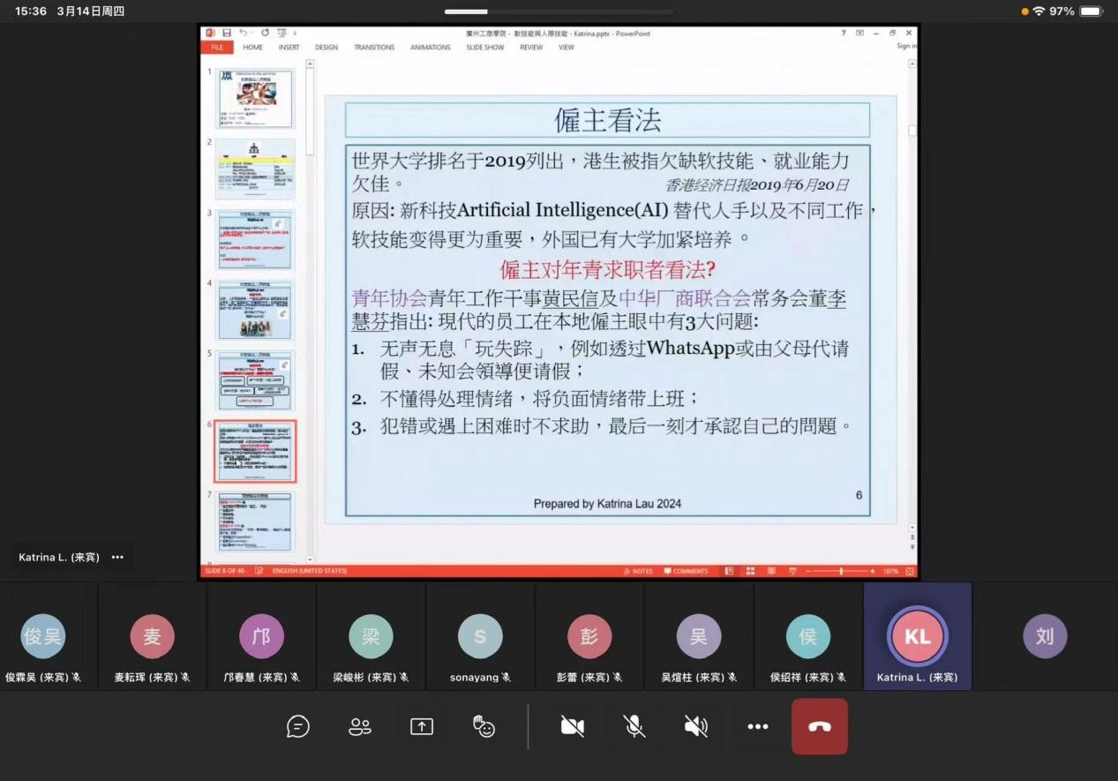Screen dimensions: 1118x781
Task: Switch to the TRANSITIONS tab
Action: [x=374, y=48]
